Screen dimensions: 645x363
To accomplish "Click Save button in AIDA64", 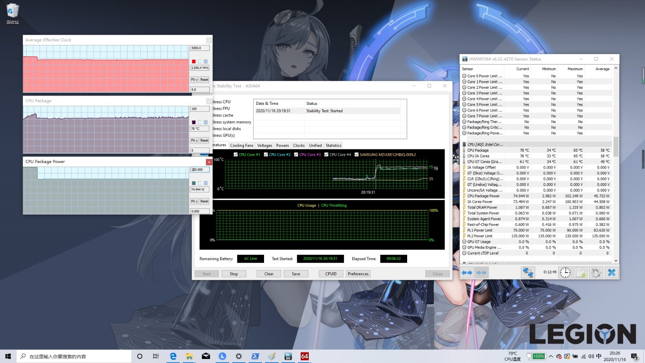I will point(296,274).
